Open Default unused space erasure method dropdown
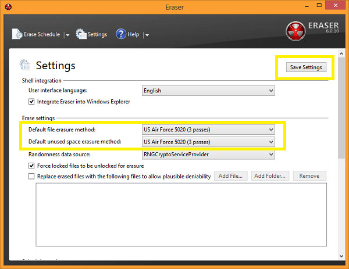Viewport: 349px width, 269px height. [x=208, y=142]
